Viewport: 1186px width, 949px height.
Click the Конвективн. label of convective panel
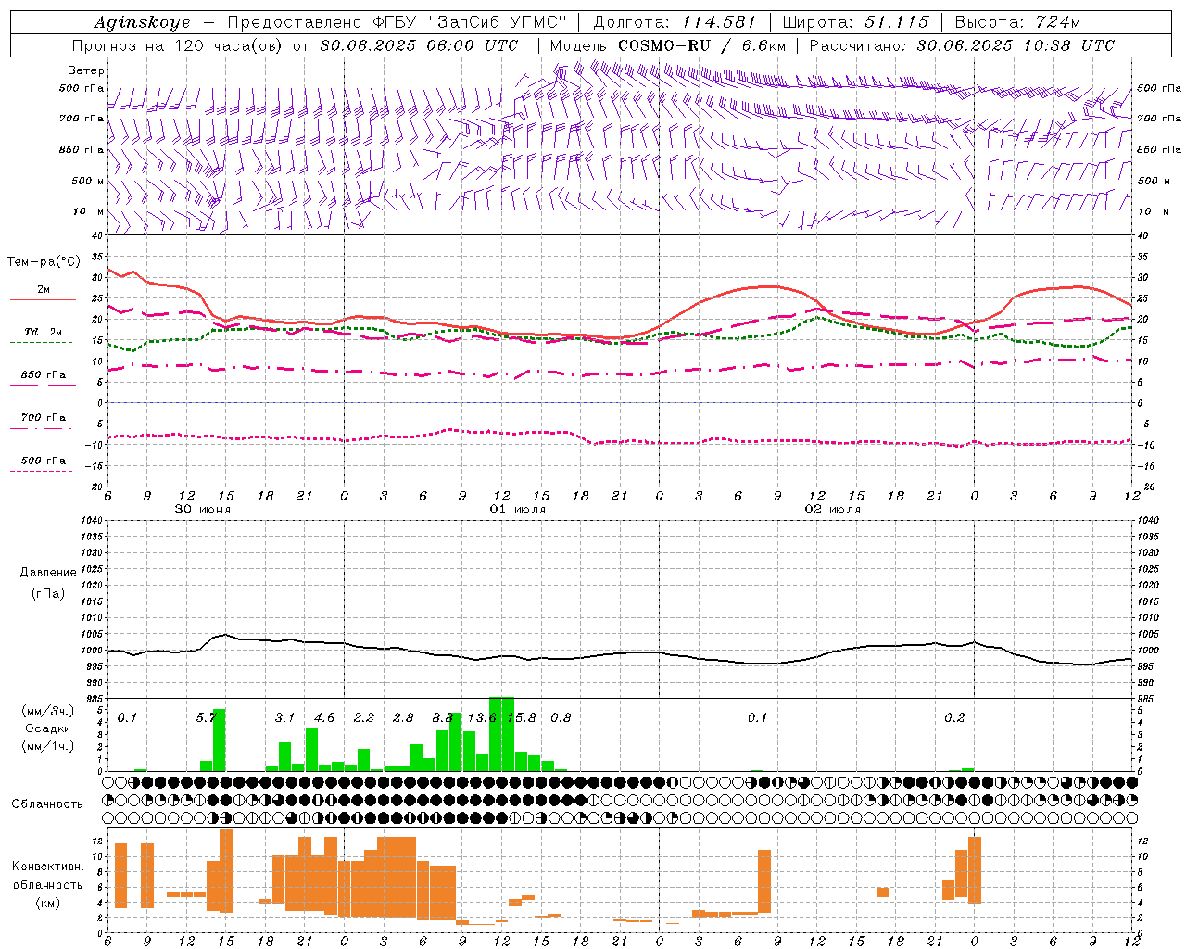(x=48, y=867)
